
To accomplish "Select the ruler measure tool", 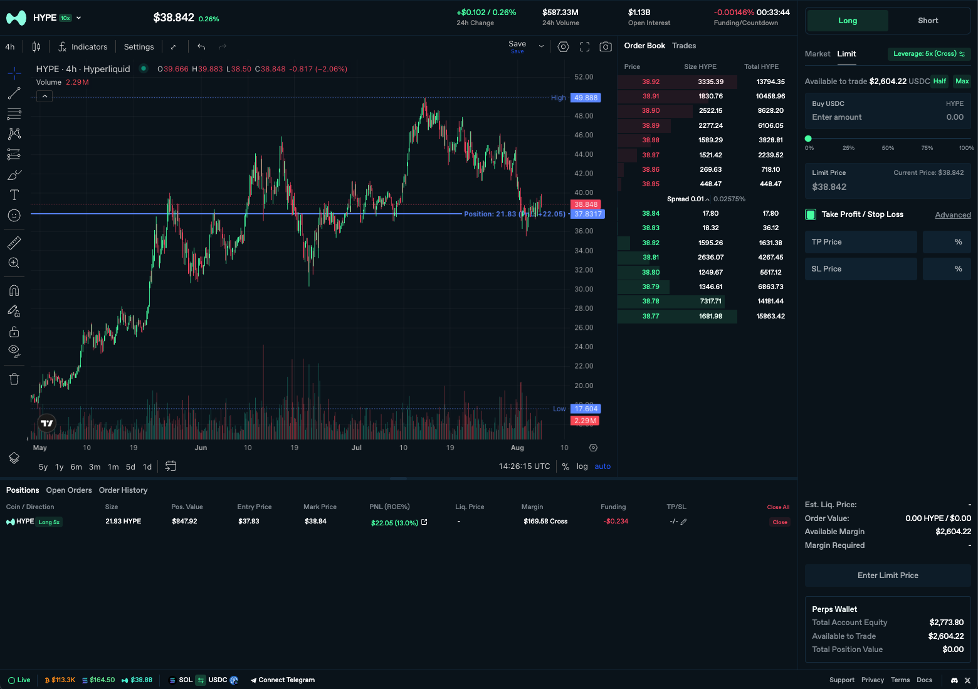I will [14, 243].
